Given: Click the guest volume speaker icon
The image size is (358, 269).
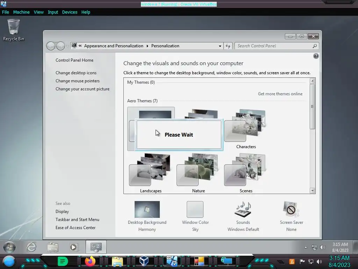Looking at the screenshot, I should [323, 247].
